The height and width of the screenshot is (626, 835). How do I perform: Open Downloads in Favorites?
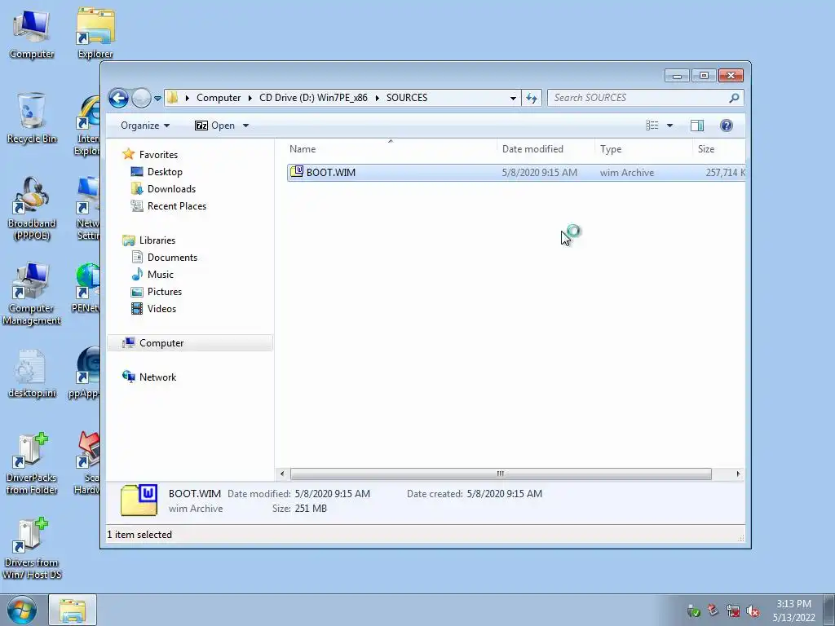pos(171,189)
